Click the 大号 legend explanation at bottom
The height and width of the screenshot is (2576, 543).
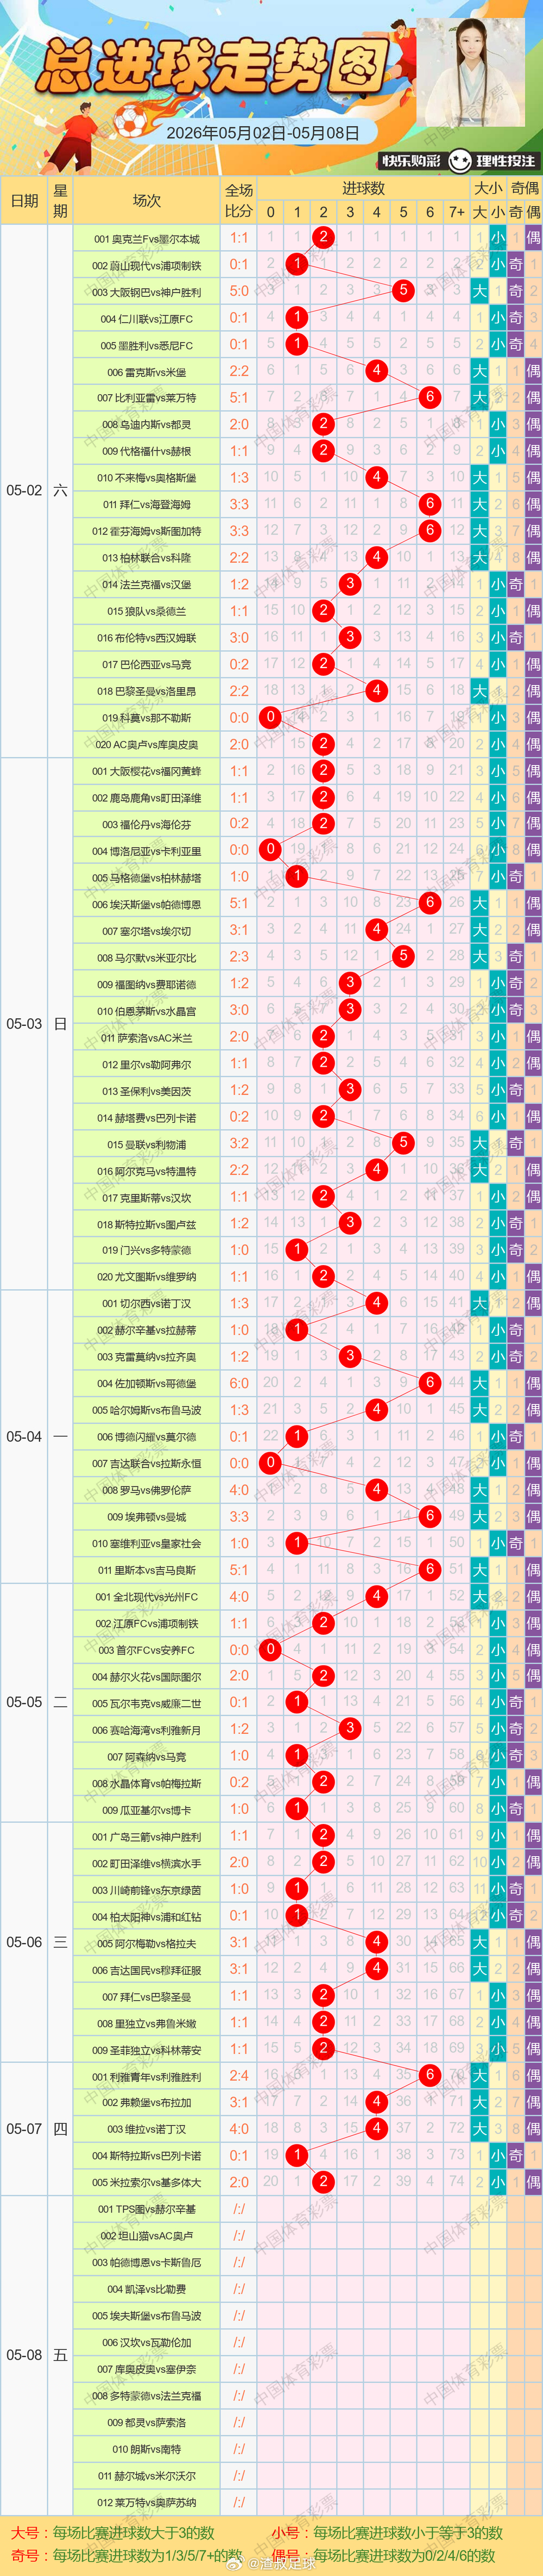click(113, 2533)
